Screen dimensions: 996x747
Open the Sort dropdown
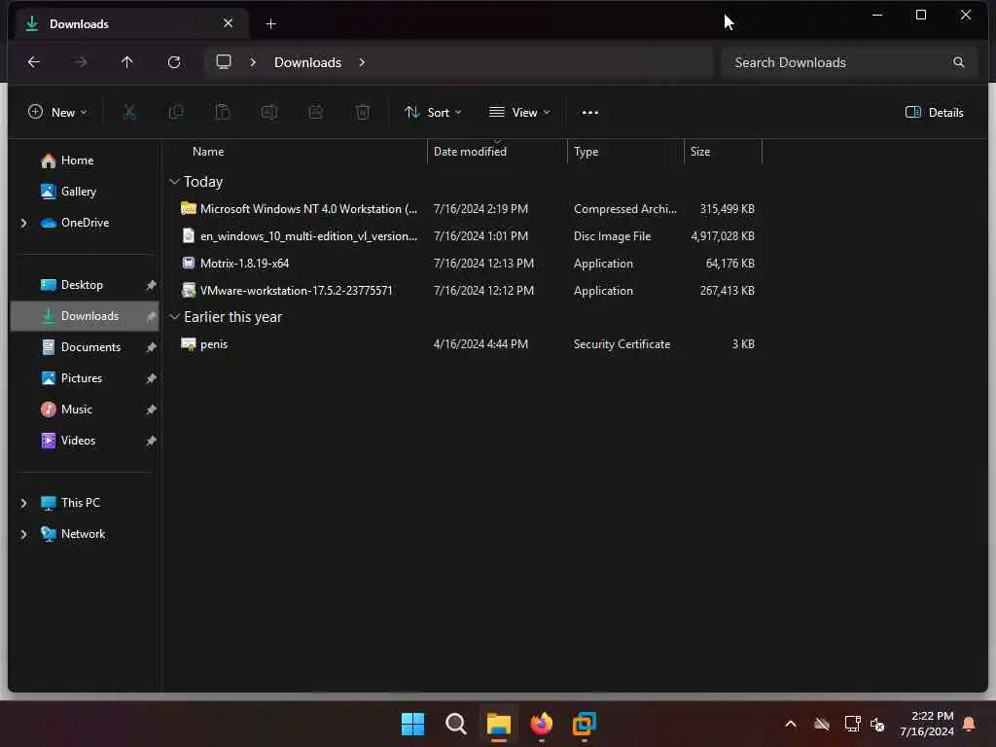[x=433, y=113]
